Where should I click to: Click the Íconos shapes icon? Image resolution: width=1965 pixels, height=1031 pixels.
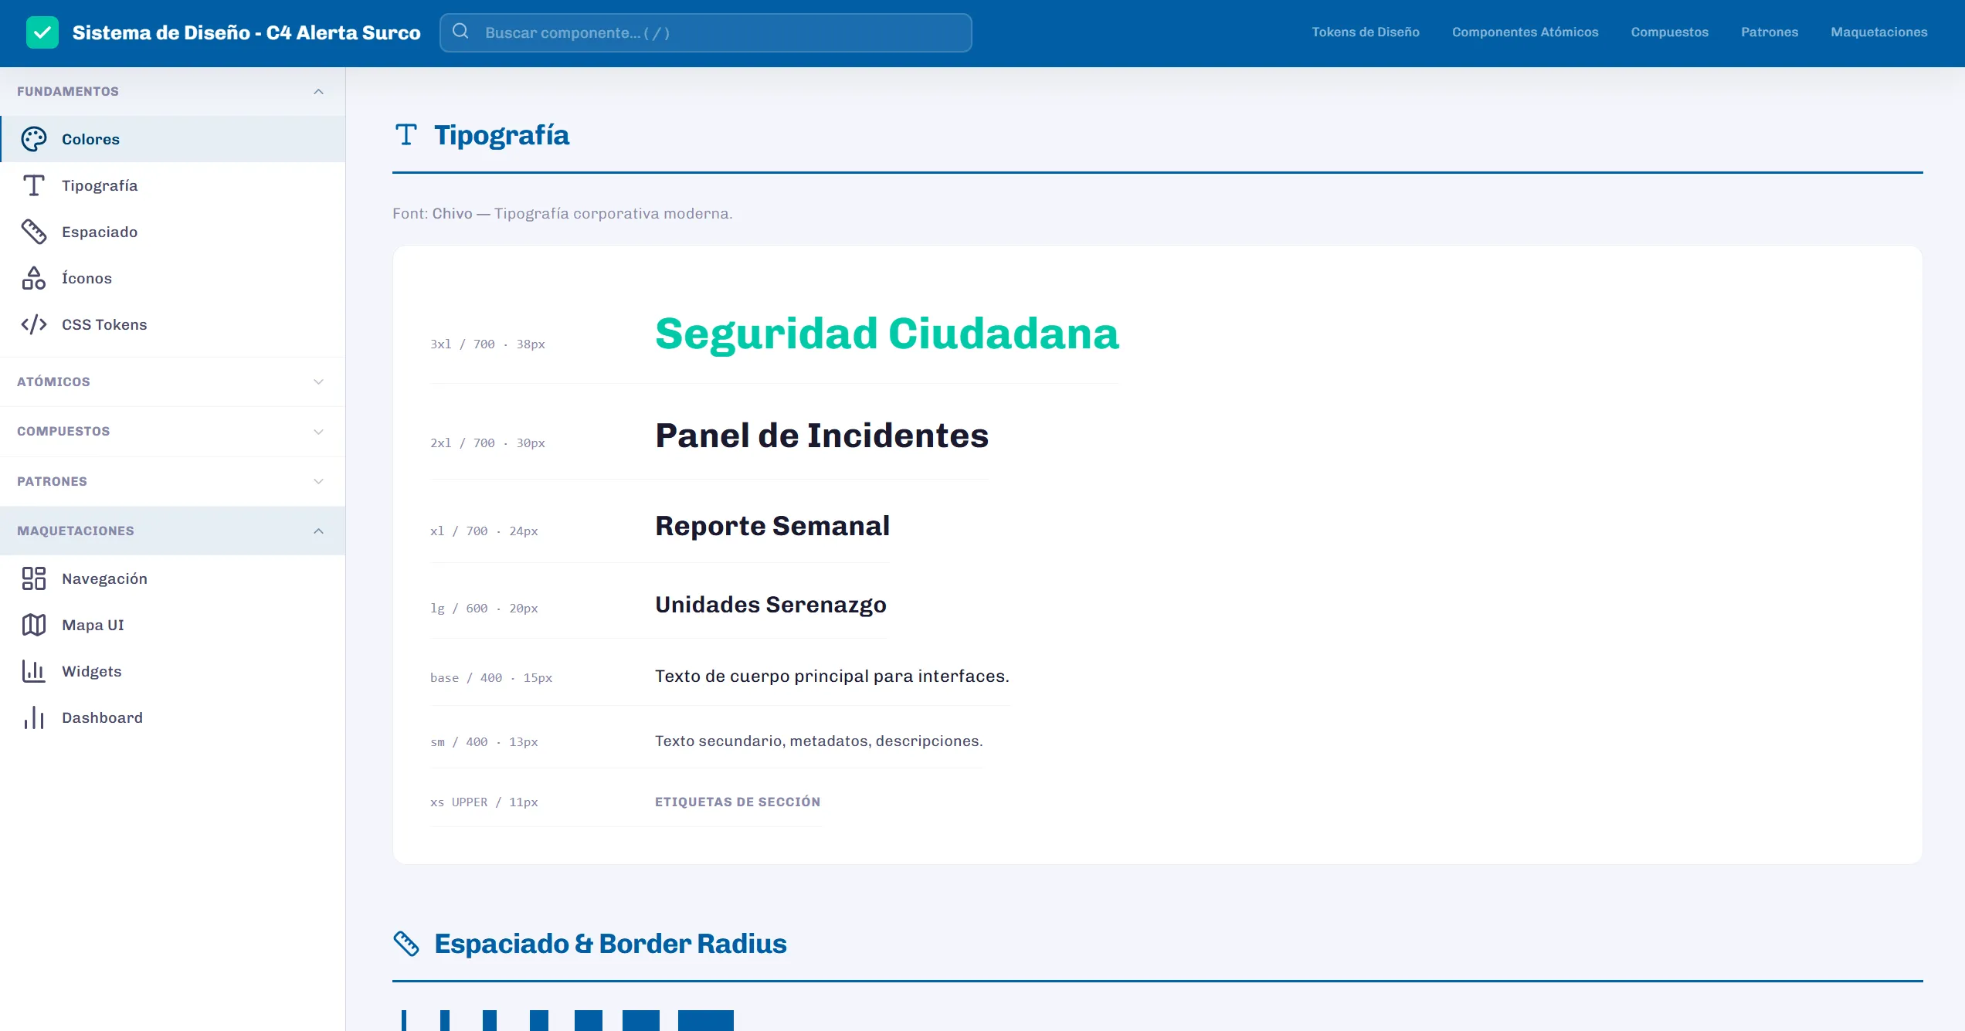click(34, 278)
